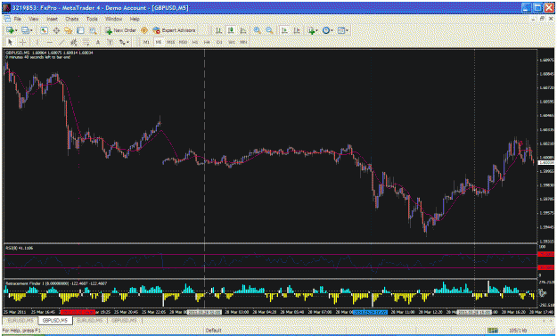Viewport: 557px width, 336px height.
Task: Select the Crosshair tool
Action: 22,42
